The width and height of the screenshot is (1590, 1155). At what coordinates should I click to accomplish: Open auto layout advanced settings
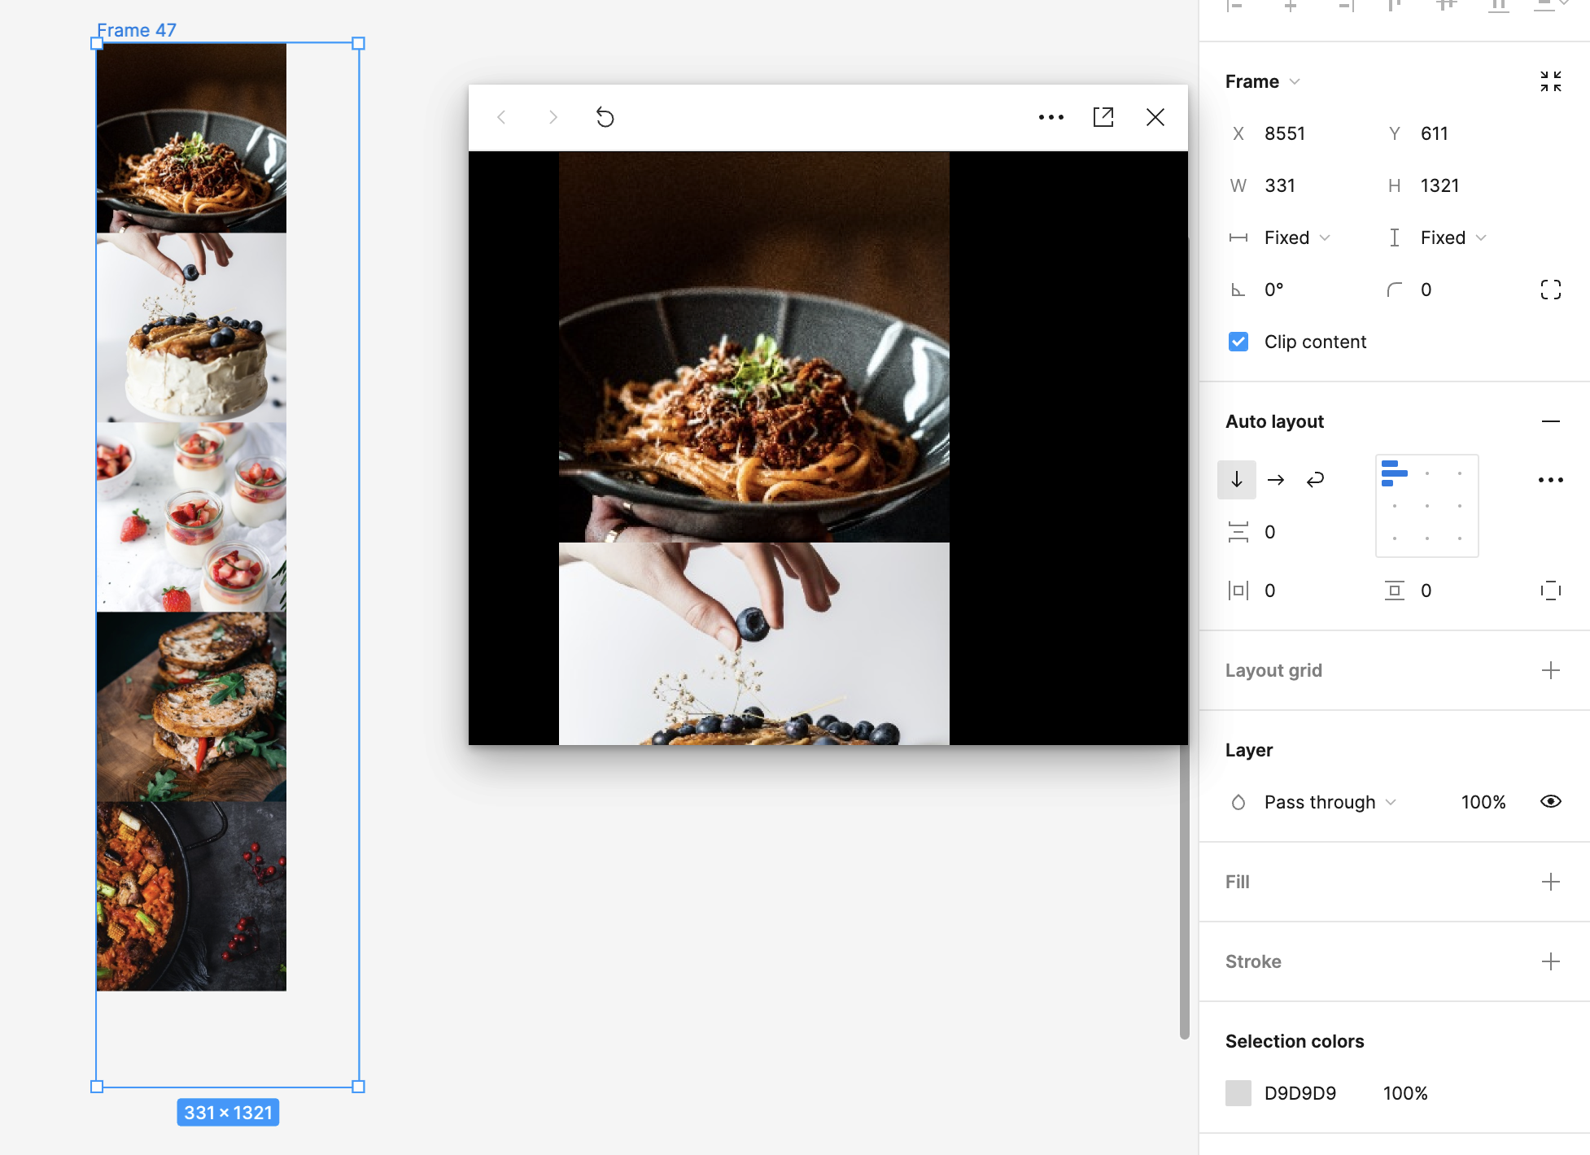1550,480
